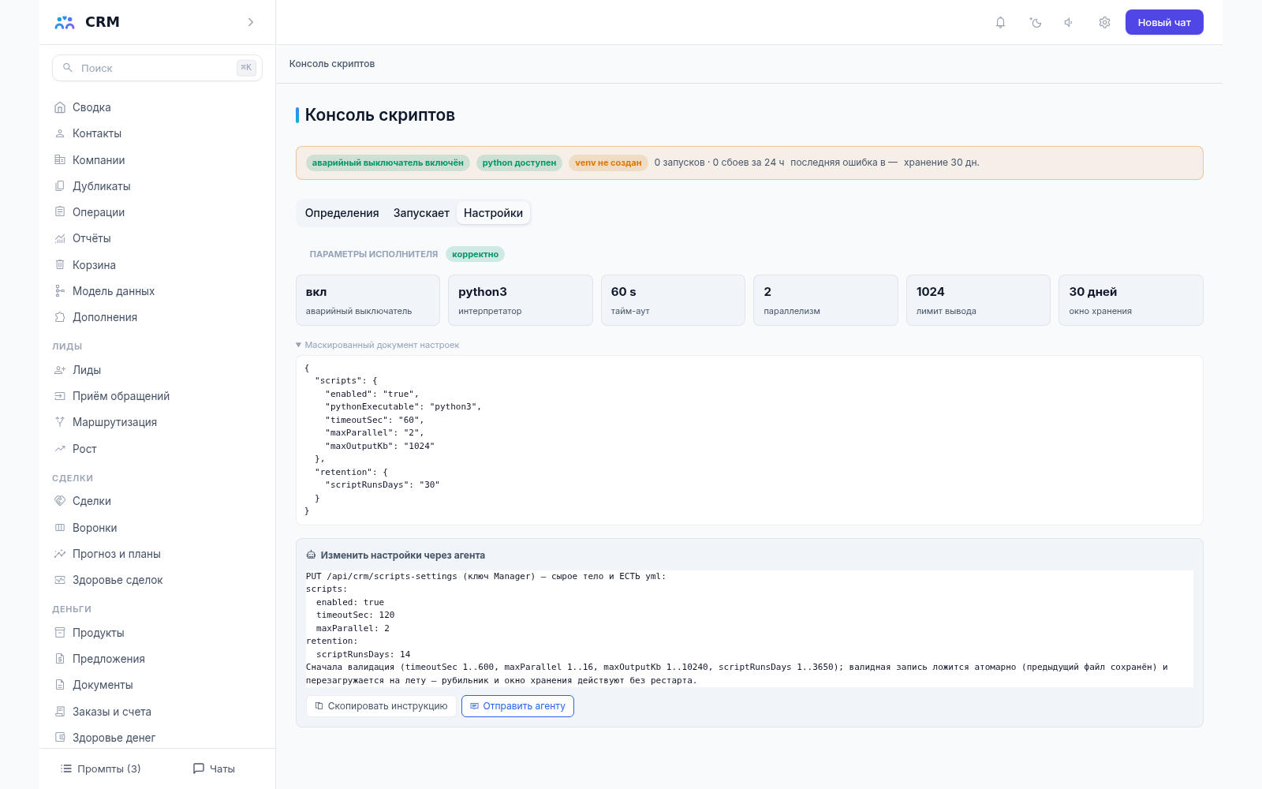Open Дубликаты copy icon

(60, 186)
